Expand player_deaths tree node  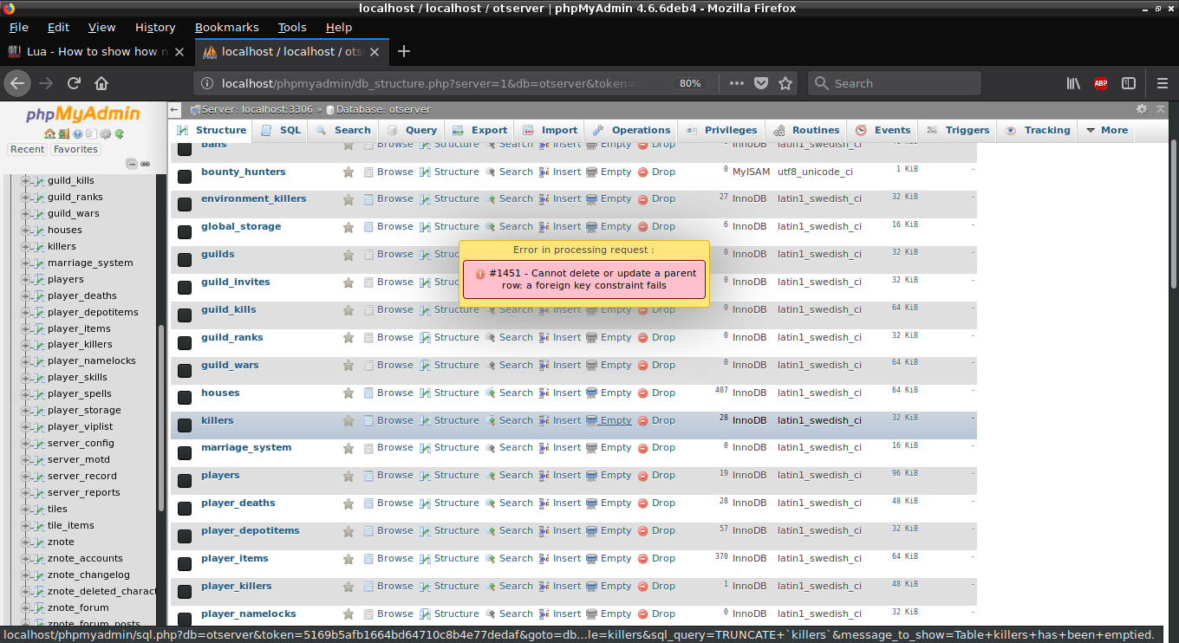tap(25, 296)
